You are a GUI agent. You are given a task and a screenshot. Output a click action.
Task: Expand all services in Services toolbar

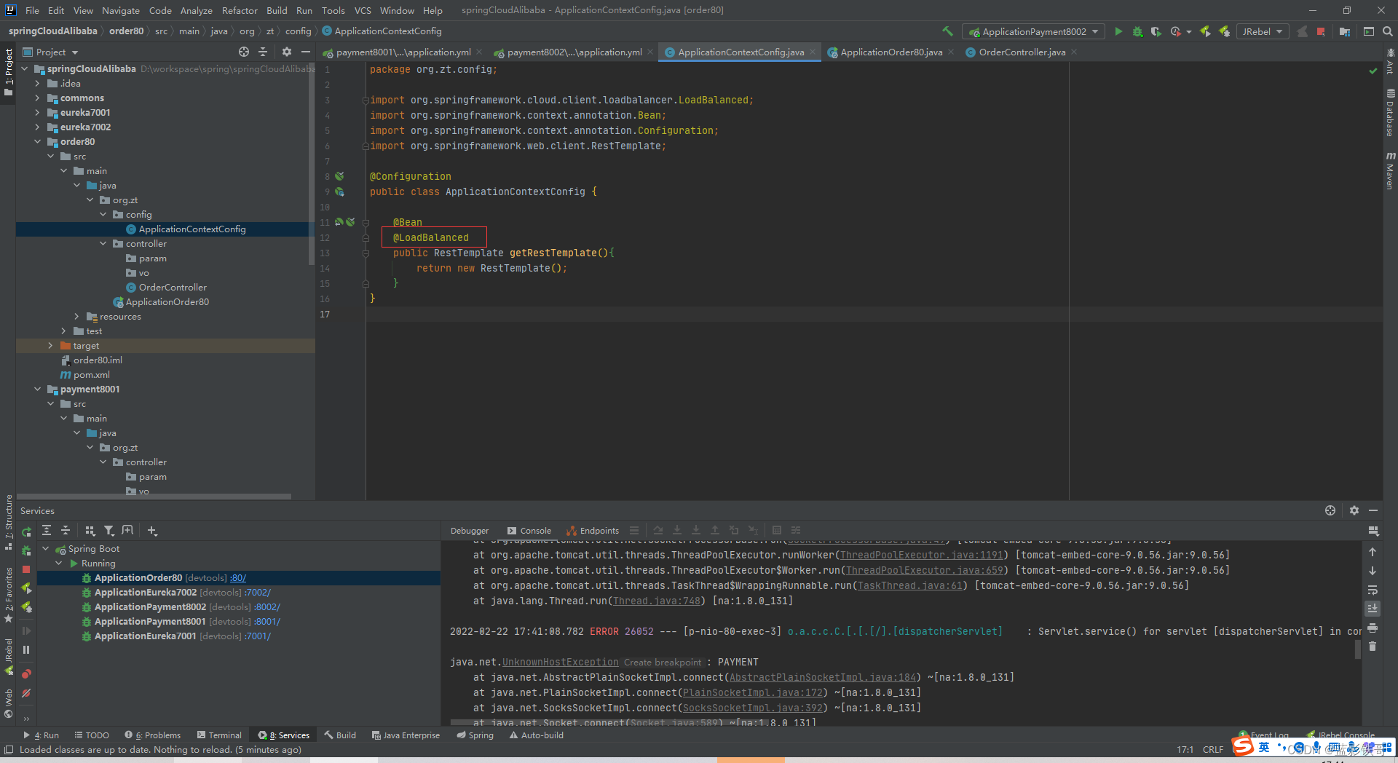(47, 530)
